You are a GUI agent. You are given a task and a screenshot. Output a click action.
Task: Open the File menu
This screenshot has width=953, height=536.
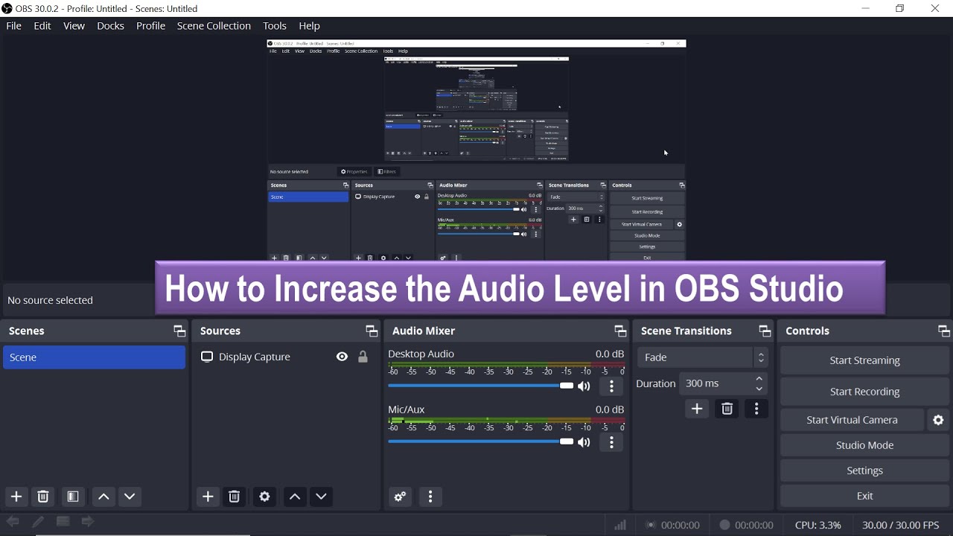[13, 26]
